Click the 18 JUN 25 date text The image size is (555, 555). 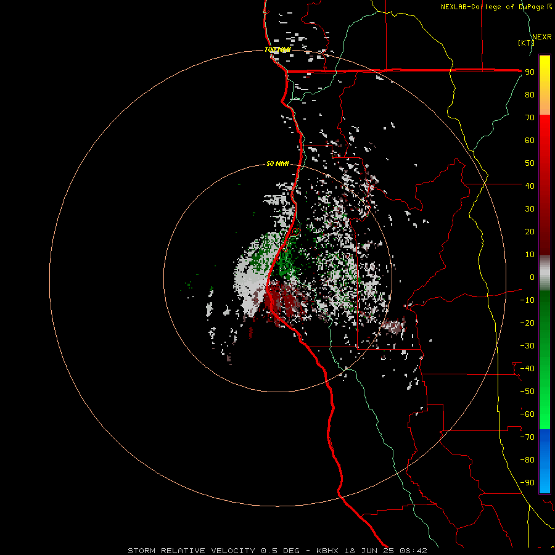pyautogui.click(x=369, y=551)
